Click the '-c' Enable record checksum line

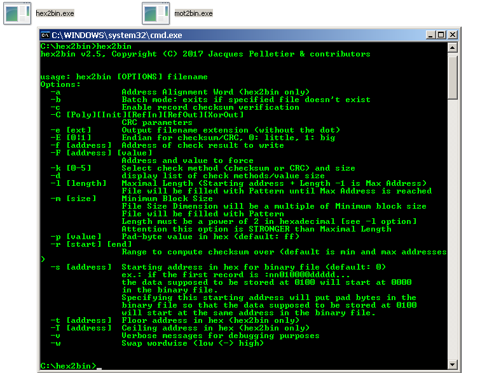(x=175, y=107)
